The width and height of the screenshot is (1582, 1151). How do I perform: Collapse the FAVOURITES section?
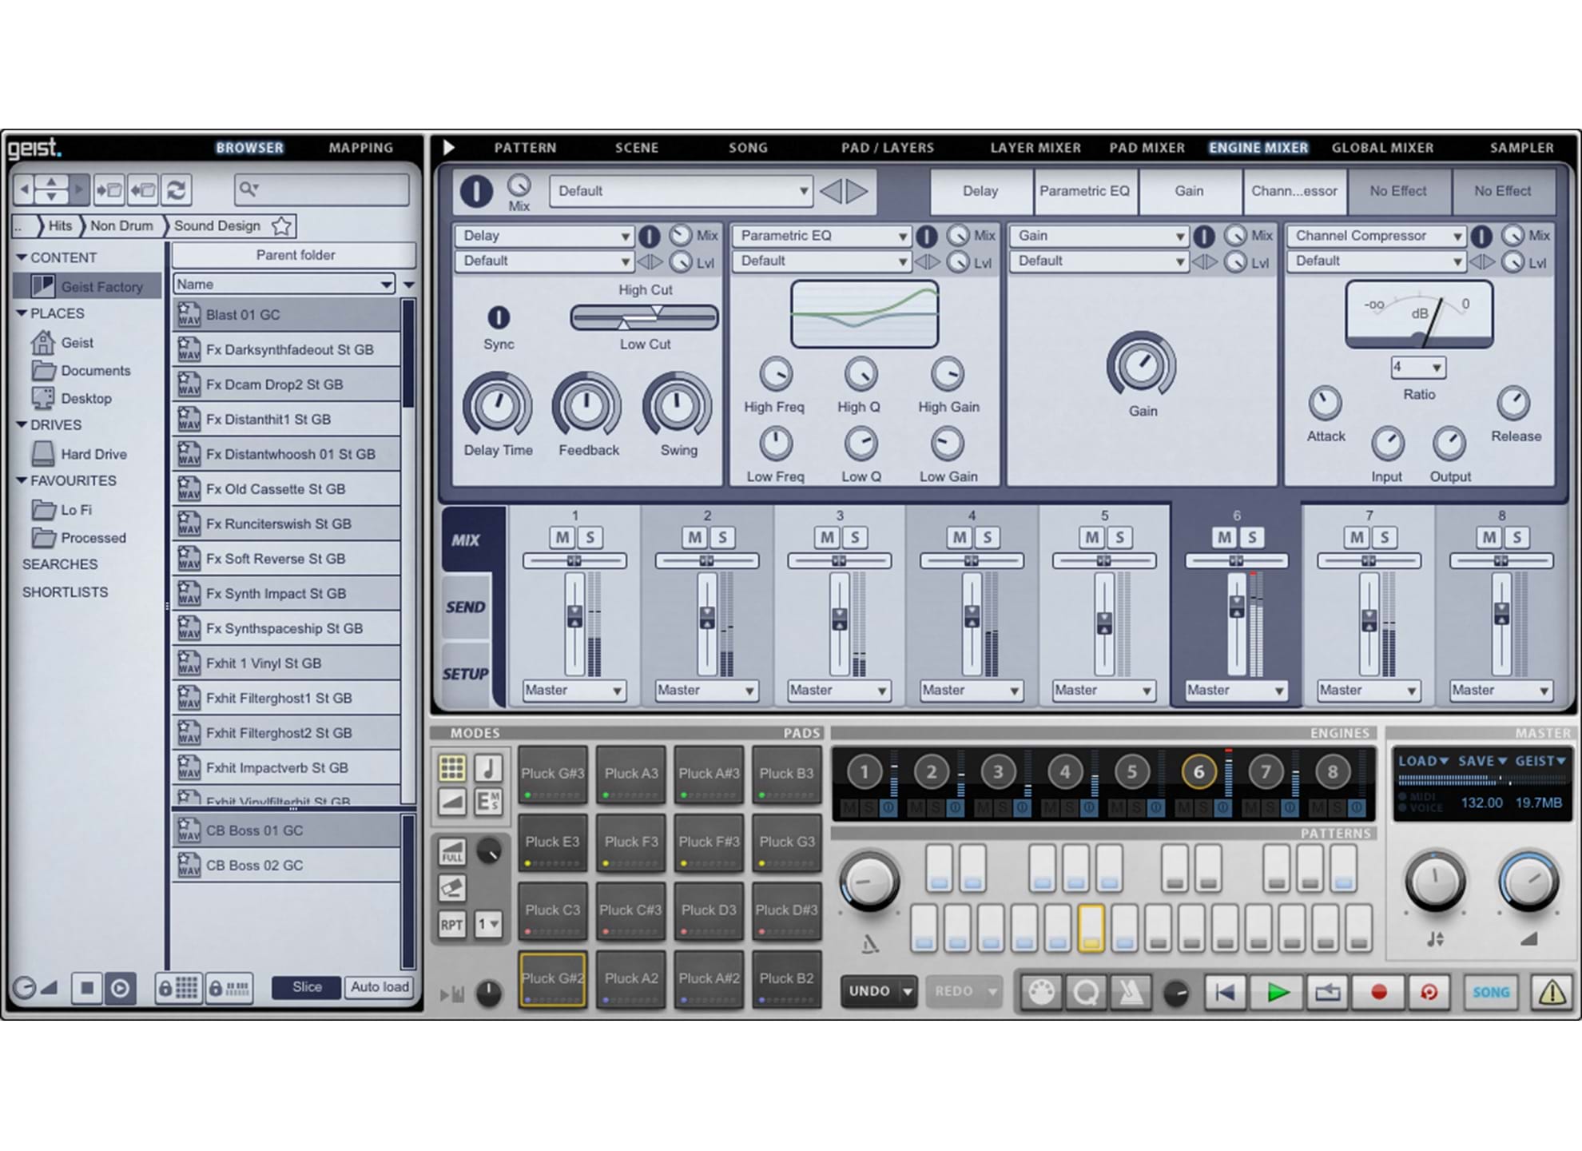tap(22, 480)
